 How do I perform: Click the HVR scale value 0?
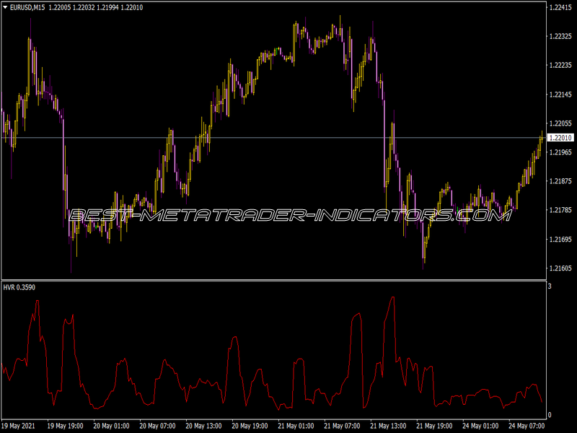click(550, 415)
